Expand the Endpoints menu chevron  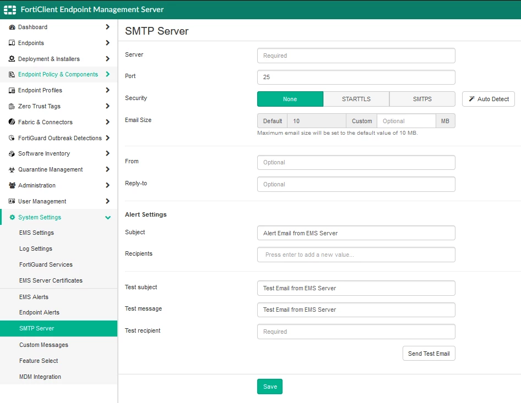pos(107,43)
